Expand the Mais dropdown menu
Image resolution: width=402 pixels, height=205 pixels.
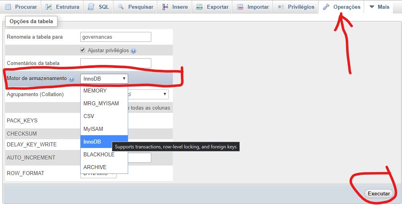[x=379, y=7]
